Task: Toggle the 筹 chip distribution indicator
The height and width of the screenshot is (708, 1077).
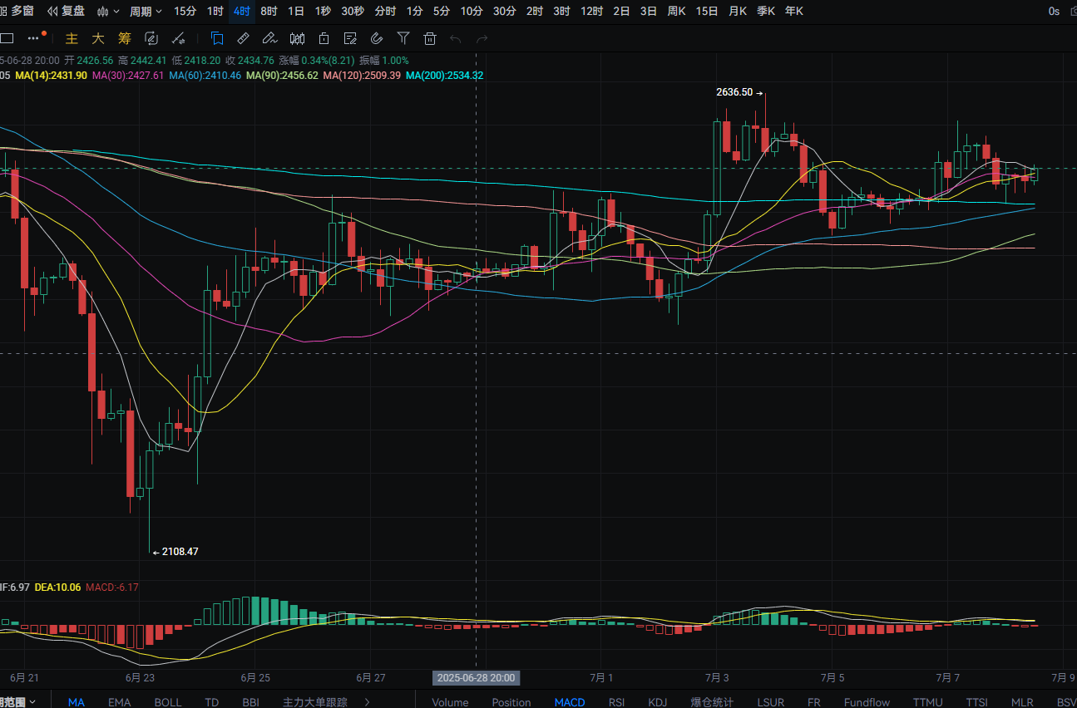Action: click(125, 38)
